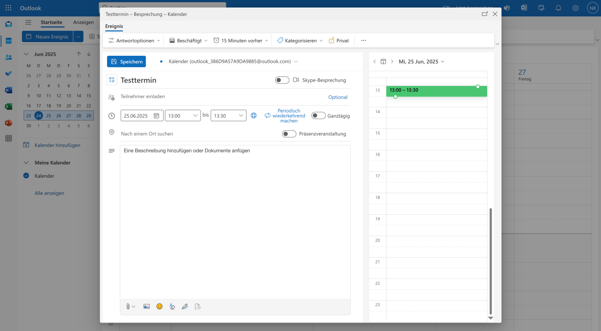601x331 pixels.
Task: Open Outlook settings gear
Action: click(x=575, y=8)
